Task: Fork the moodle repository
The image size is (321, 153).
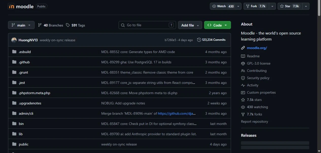Action: [x=256, y=6]
